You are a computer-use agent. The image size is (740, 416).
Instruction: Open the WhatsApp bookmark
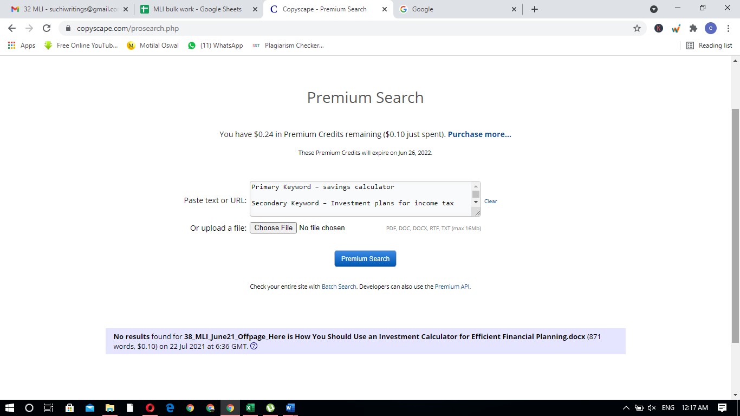click(x=215, y=45)
